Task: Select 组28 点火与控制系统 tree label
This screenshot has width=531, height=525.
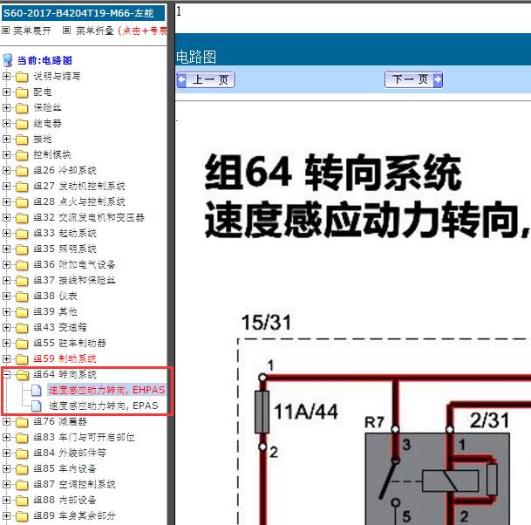Action: pyautogui.click(x=79, y=201)
